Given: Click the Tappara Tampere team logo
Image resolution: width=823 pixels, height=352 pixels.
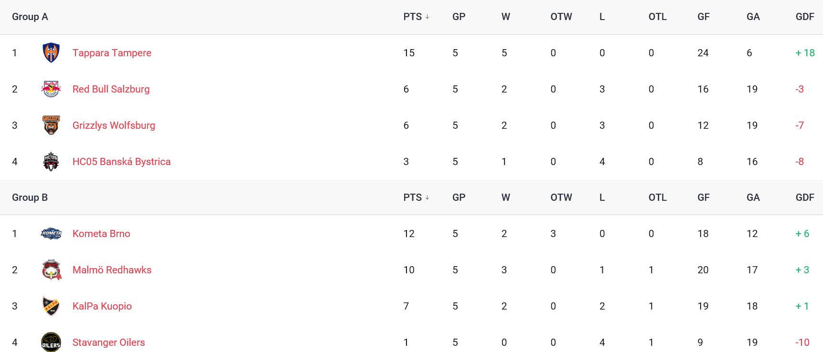Looking at the screenshot, I should pyautogui.click(x=51, y=52).
